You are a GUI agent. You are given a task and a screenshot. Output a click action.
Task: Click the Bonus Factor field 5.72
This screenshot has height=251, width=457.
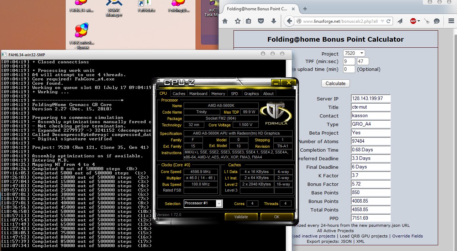click(371, 184)
